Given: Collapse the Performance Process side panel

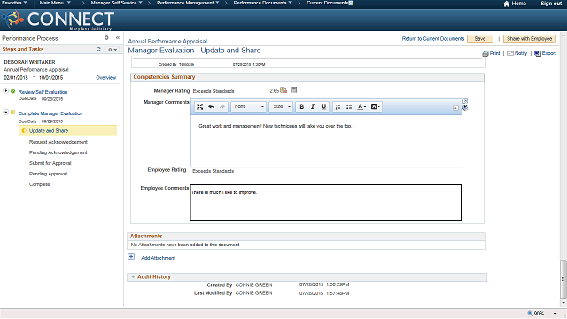Looking at the screenshot, I should point(118,37).
